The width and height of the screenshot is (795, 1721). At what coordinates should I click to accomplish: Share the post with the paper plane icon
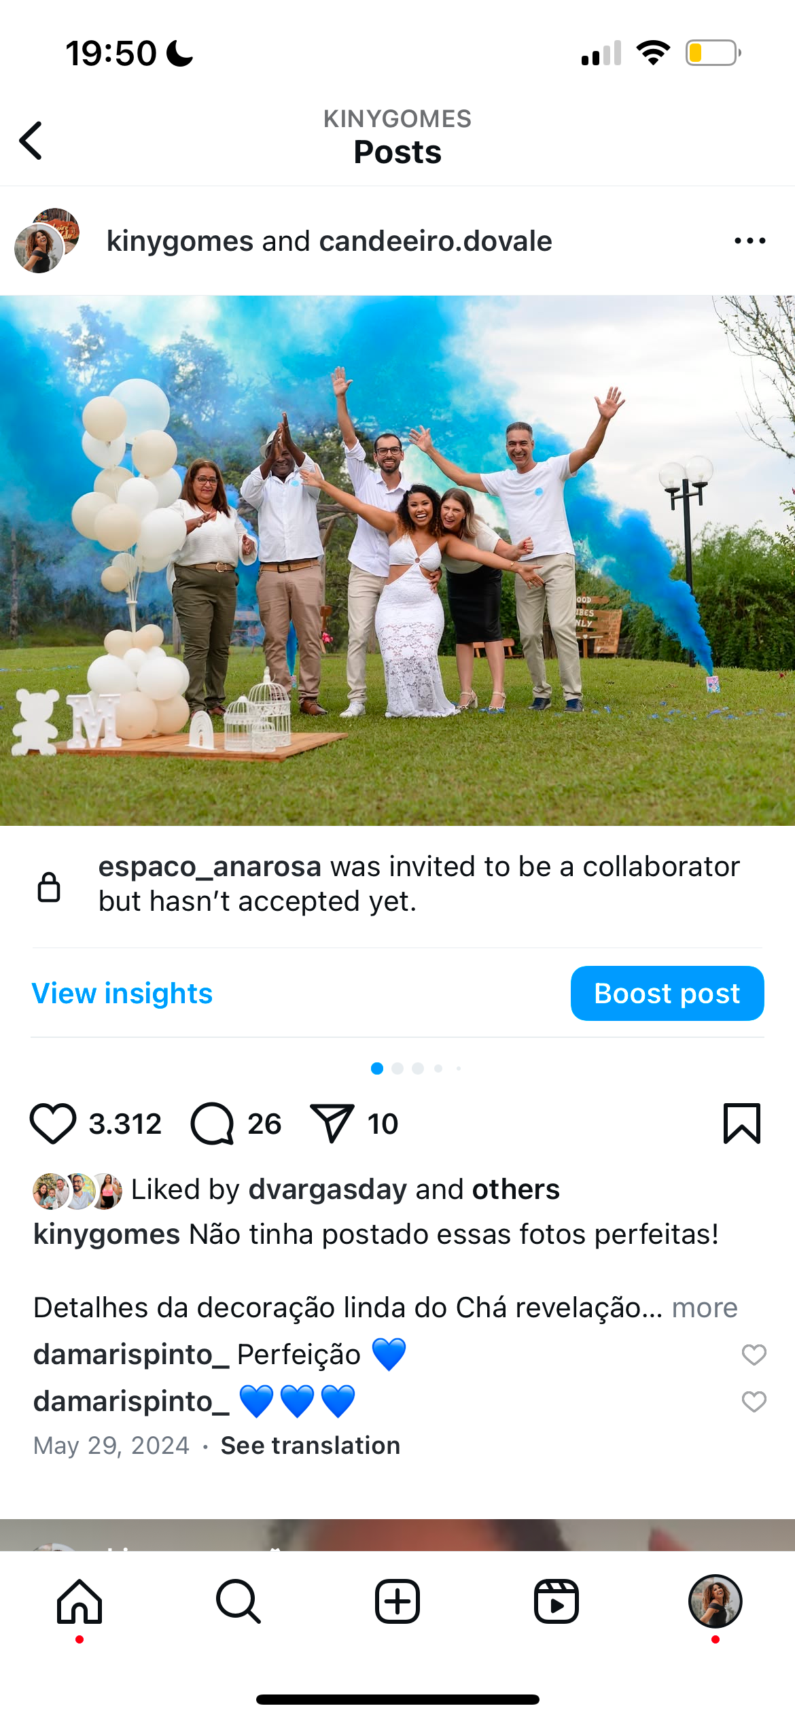point(332,1124)
